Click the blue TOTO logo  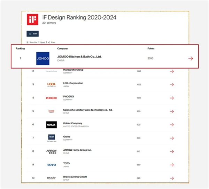coord(52,165)
